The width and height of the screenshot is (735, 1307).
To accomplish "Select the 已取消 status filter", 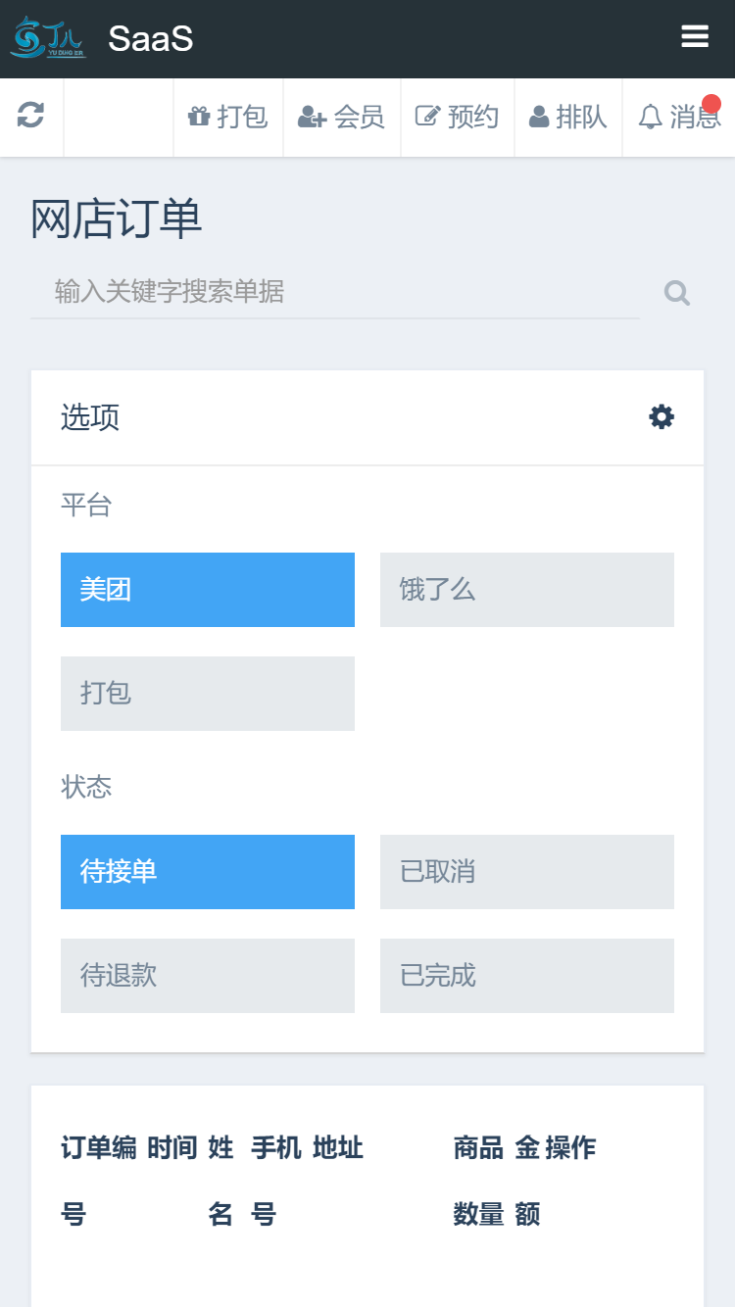I will coord(527,872).
